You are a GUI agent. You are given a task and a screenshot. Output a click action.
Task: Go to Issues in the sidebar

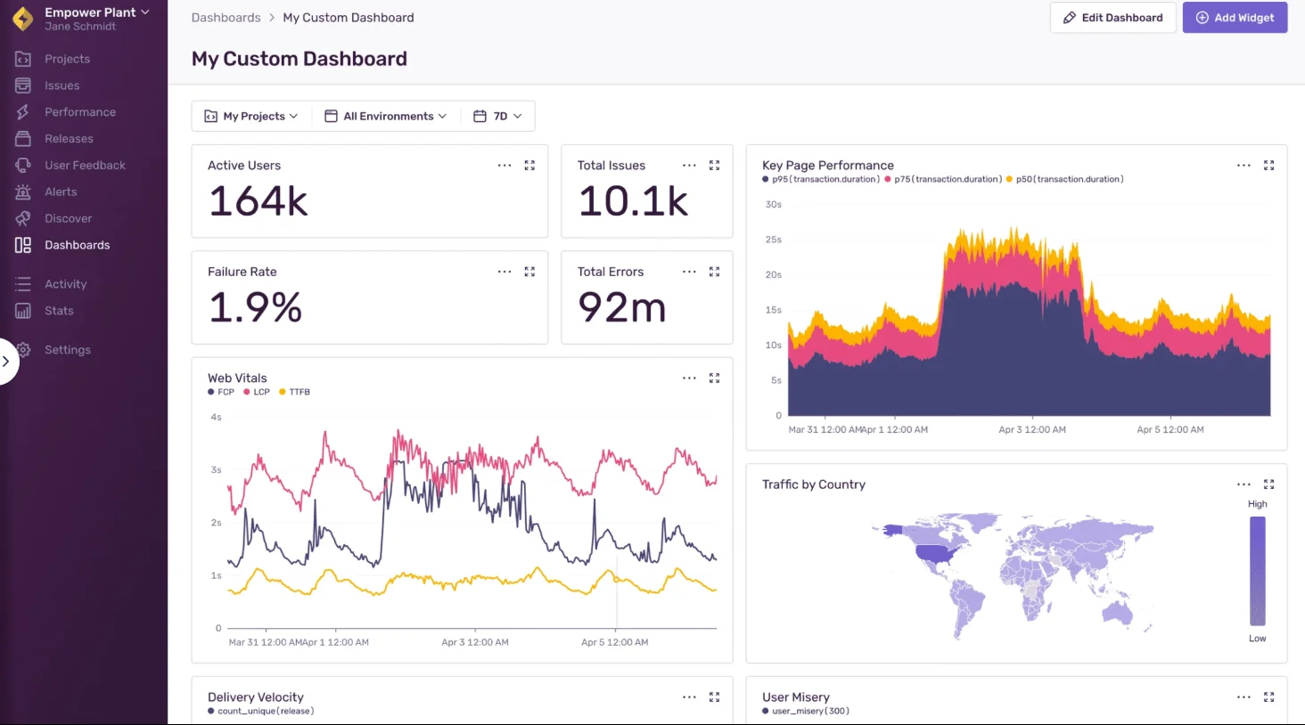pyautogui.click(x=62, y=86)
